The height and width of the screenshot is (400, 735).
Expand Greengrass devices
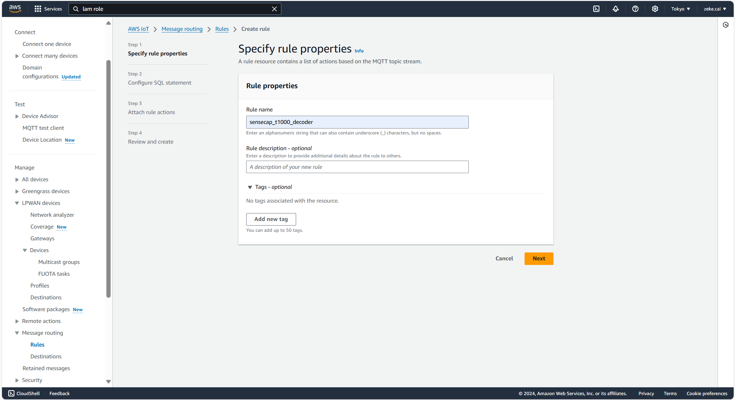tap(17, 191)
